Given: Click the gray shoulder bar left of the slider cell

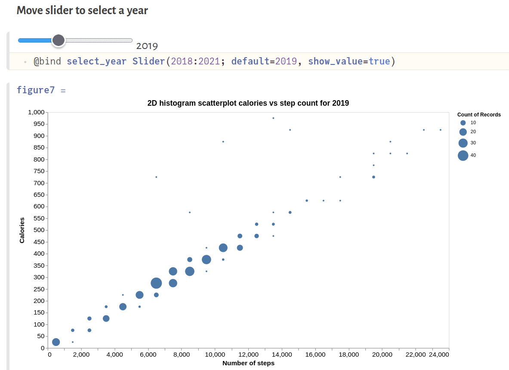Looking at the screenshot, I should [x=8, y=51].
